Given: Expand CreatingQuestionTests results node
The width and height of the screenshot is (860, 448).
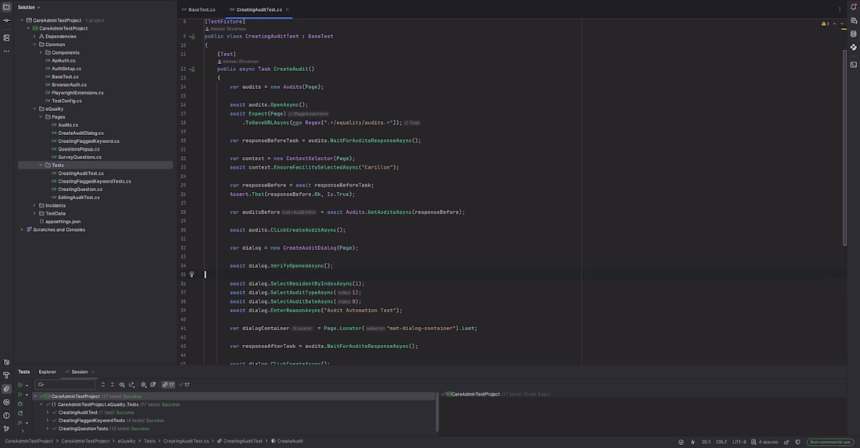Looking at the screenshot, I should pyautogui.click(x=48, y=428).
